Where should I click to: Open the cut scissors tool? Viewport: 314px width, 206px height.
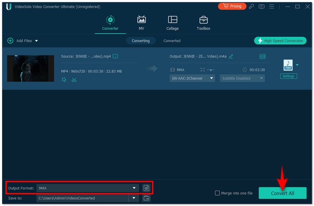click(74, 80)
